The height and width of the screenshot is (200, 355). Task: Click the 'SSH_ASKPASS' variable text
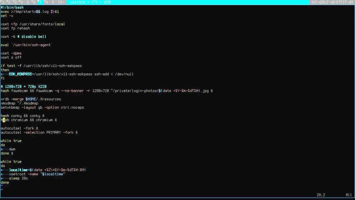(20, 74)
